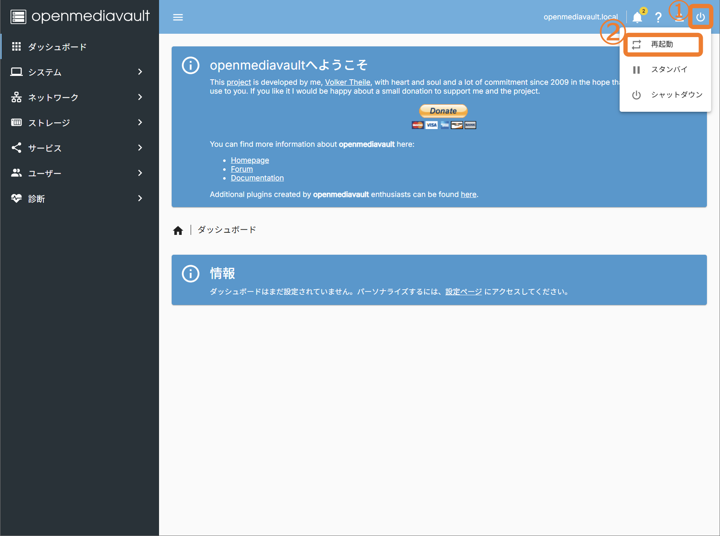Viewport: 720px width, 536px height.
Task: Click the 情報 info circle icon
Action: click(191, 274)
